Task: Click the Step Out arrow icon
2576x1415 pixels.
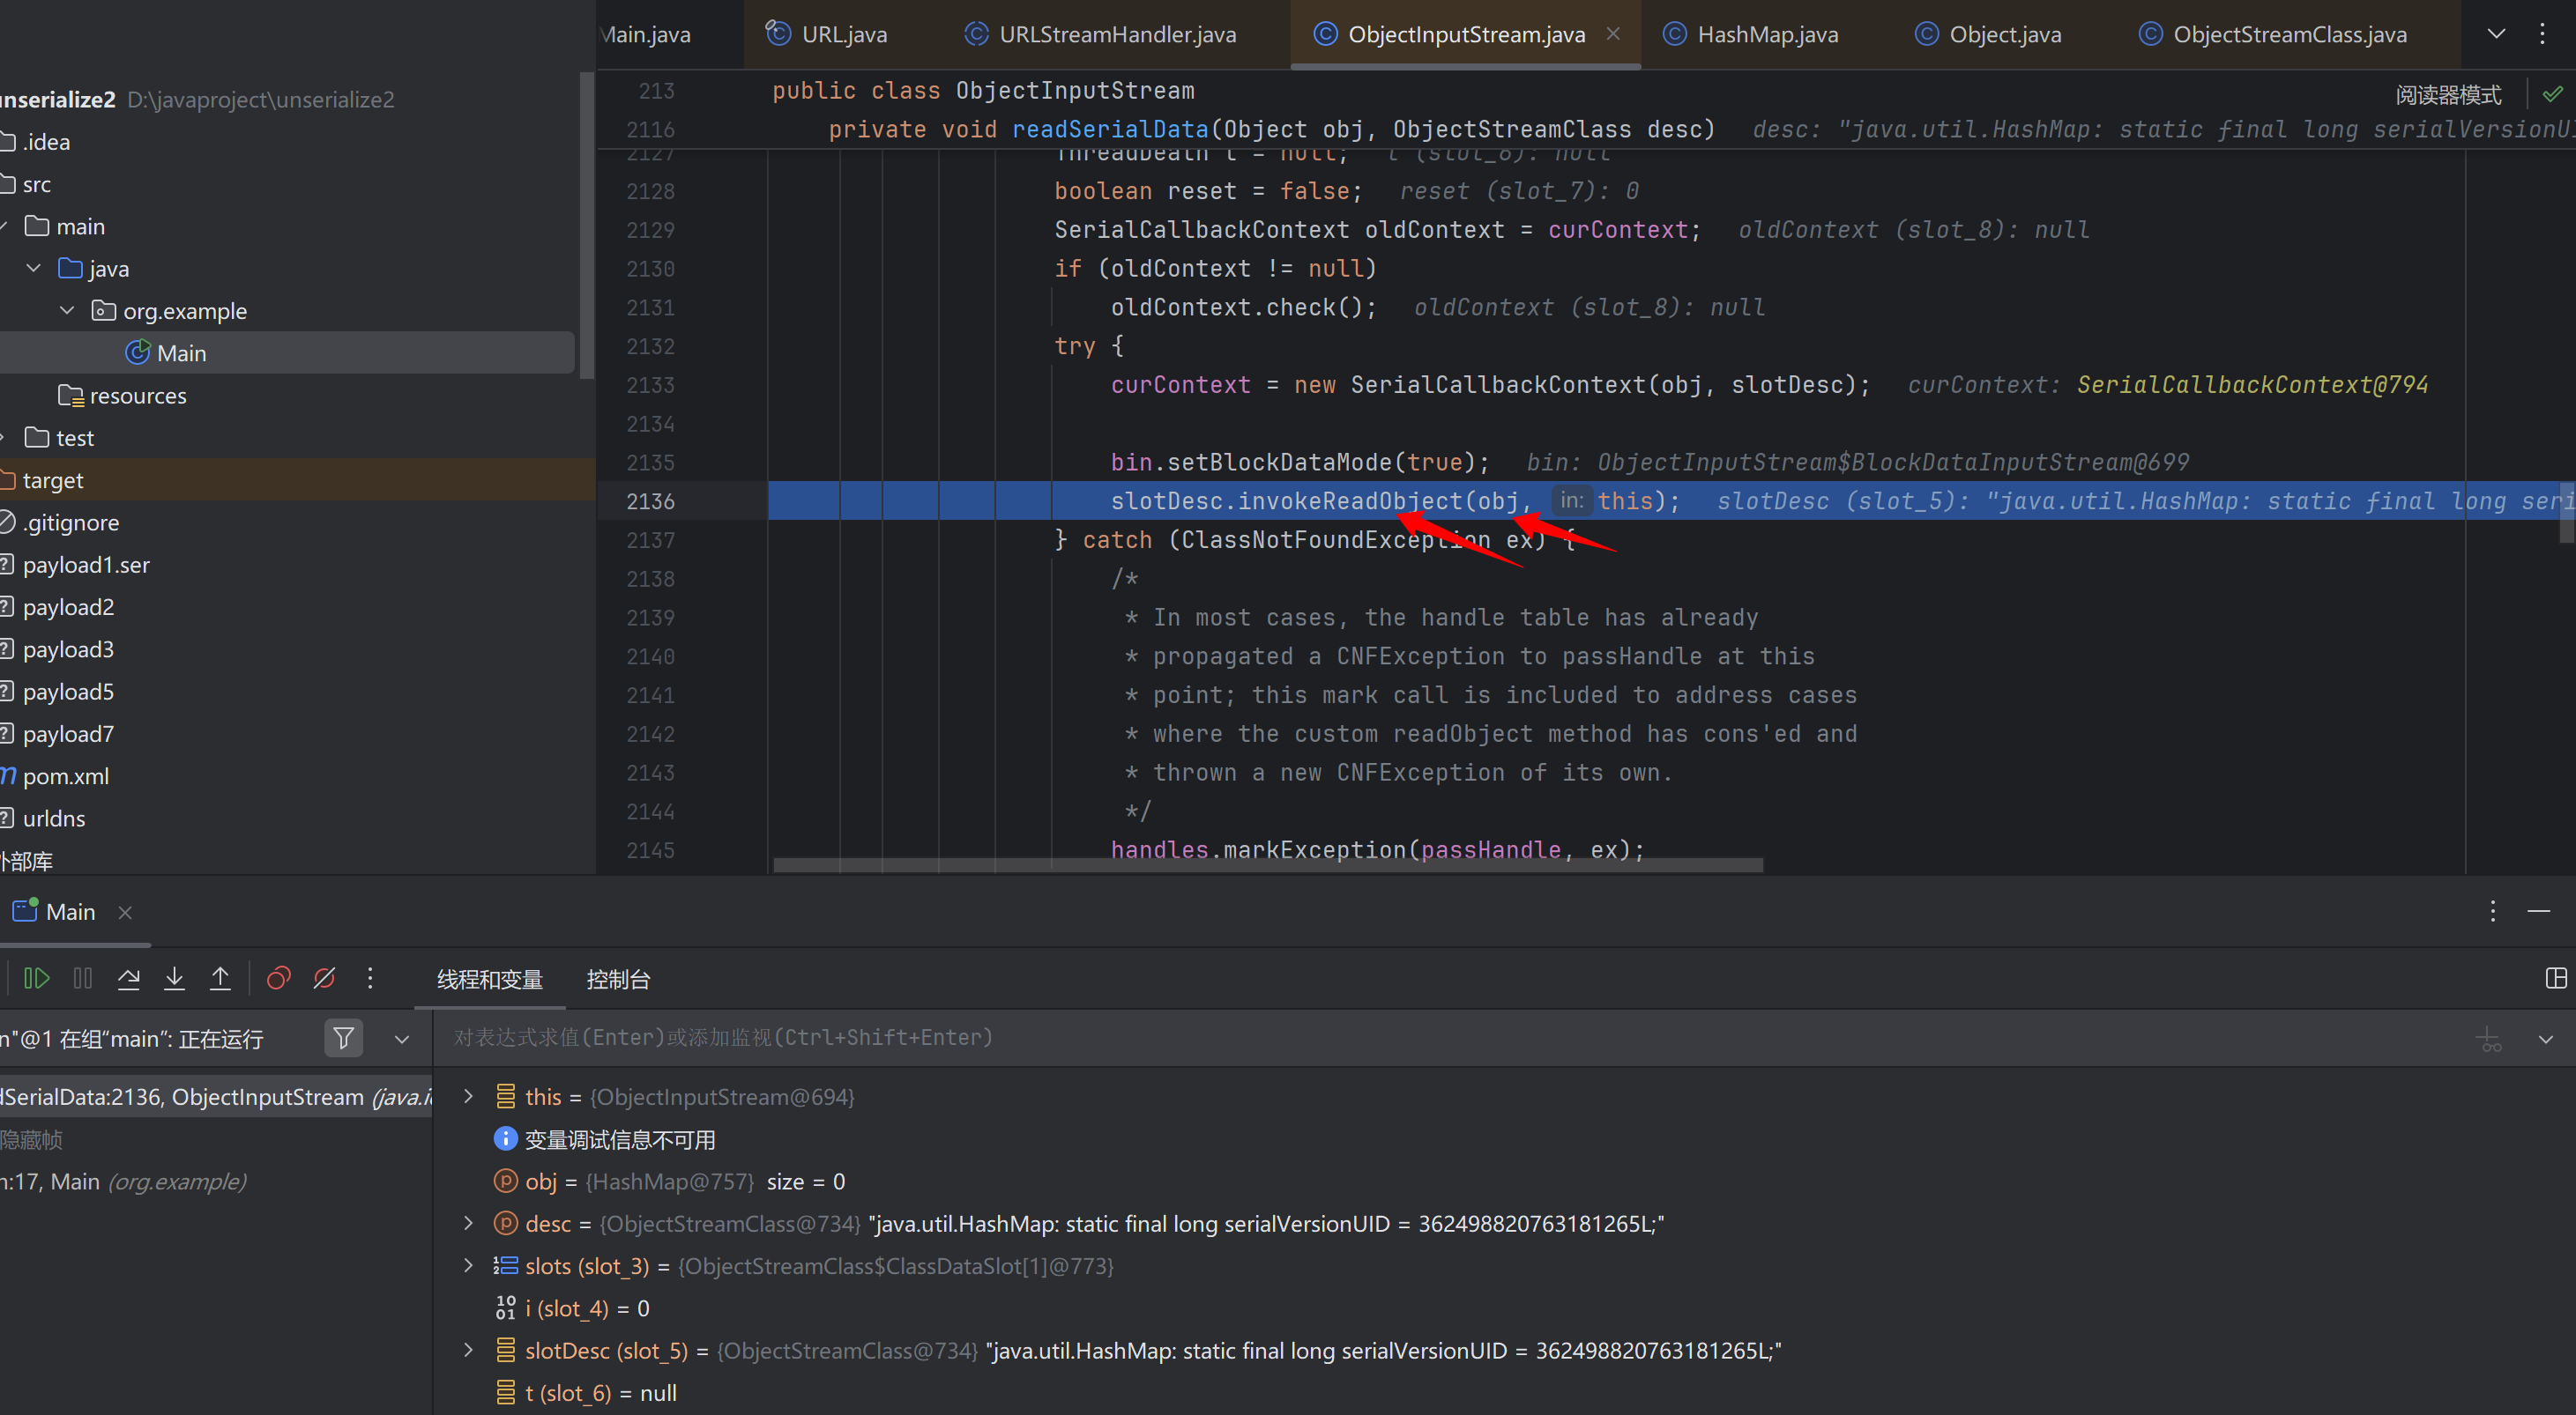Action: click(220, 978)
